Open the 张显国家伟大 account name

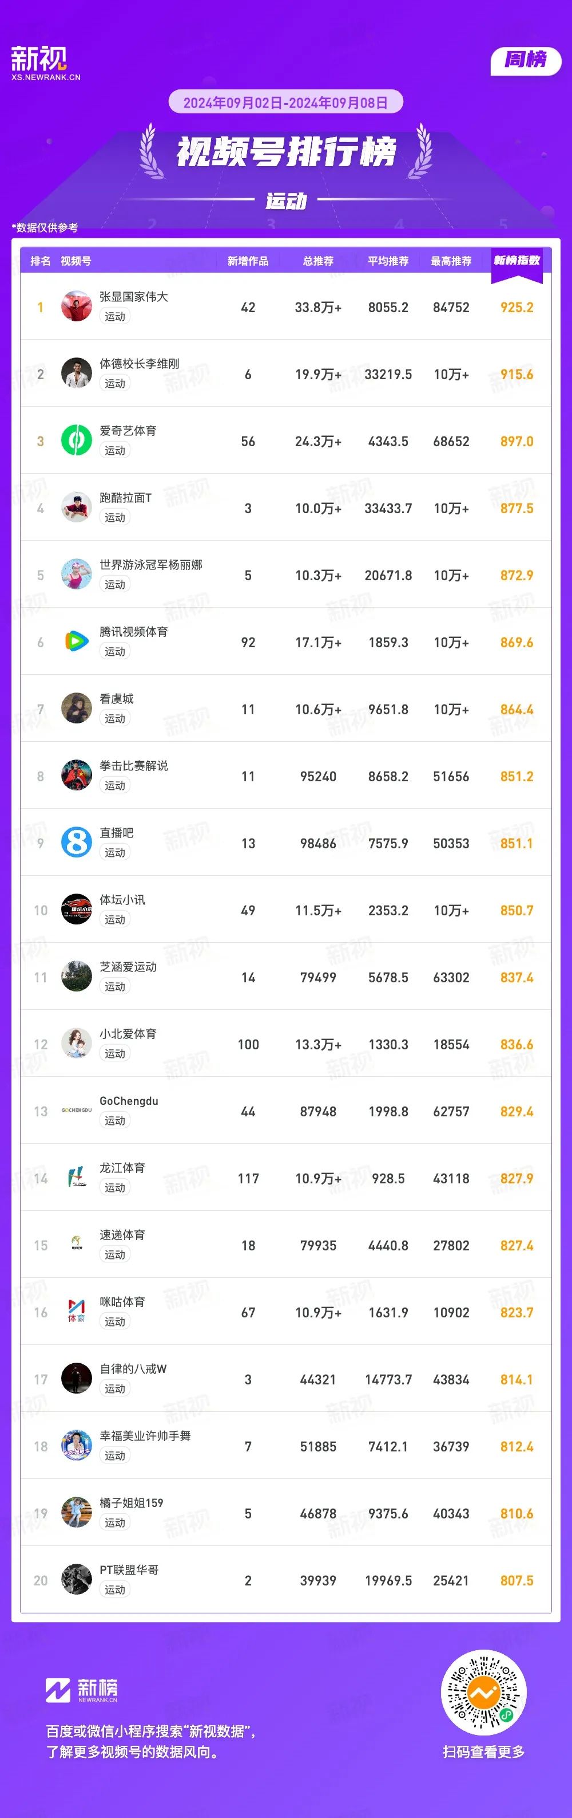[x=134, y=297]
